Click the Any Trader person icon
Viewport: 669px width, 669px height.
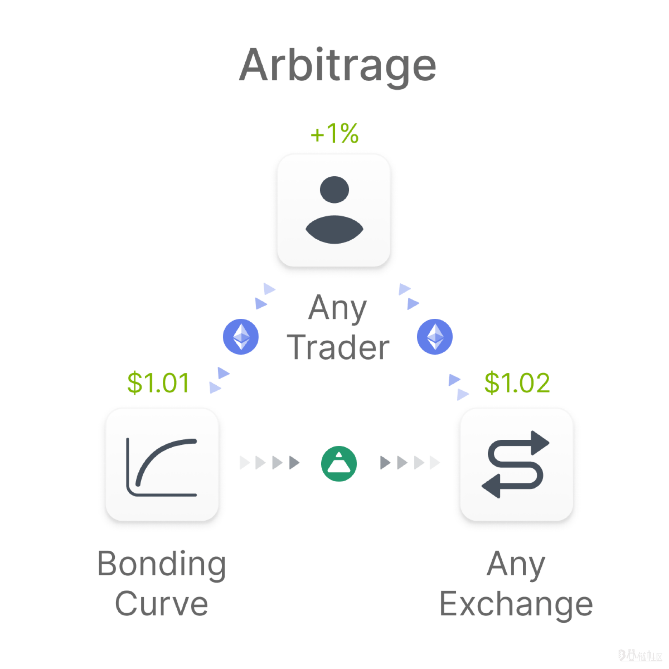tap(334, 210)
